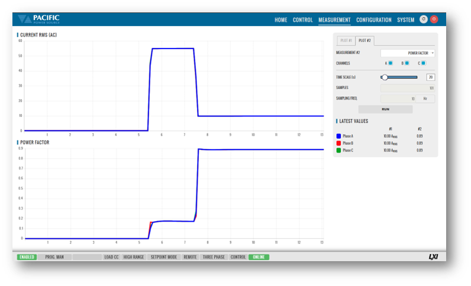The width and height of the screenshot is (471, 286).
Task: Open the CONFIGURATION menu
Action: click(374, 20)
